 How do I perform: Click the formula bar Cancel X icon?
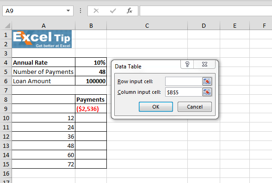[96, 11]
